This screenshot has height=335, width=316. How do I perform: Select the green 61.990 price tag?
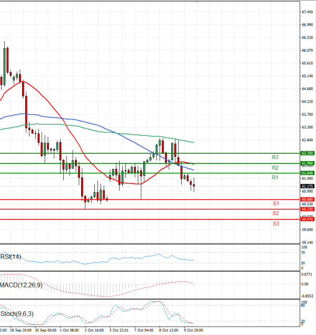pos(307,163)
